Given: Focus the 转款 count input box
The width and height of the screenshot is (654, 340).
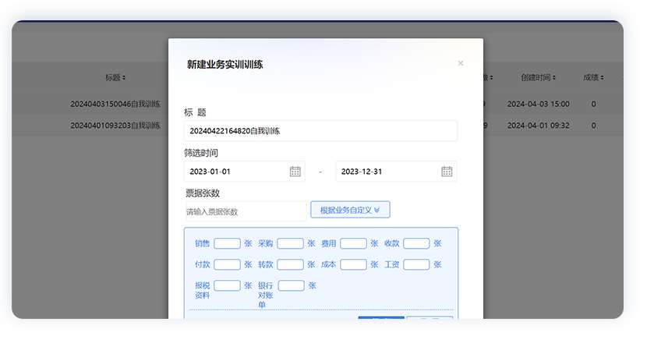Looking at the screenshot, I should 290,264.
